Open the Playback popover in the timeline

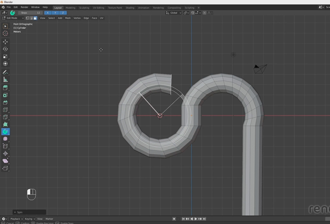pos(16,219)
